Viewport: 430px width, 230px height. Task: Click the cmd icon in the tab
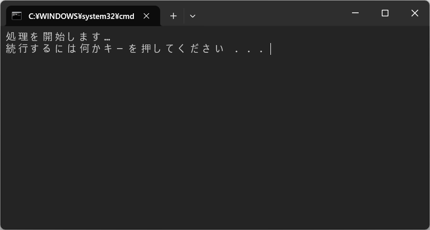[x=17, y=16]
